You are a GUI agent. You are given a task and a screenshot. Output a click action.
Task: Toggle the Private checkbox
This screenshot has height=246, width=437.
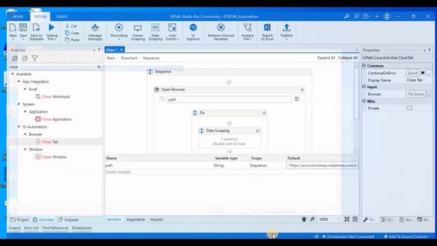tap(410, 108)
